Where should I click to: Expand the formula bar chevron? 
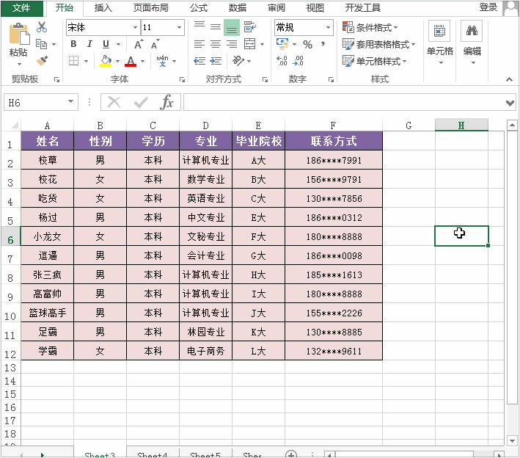tap(510, 103)
